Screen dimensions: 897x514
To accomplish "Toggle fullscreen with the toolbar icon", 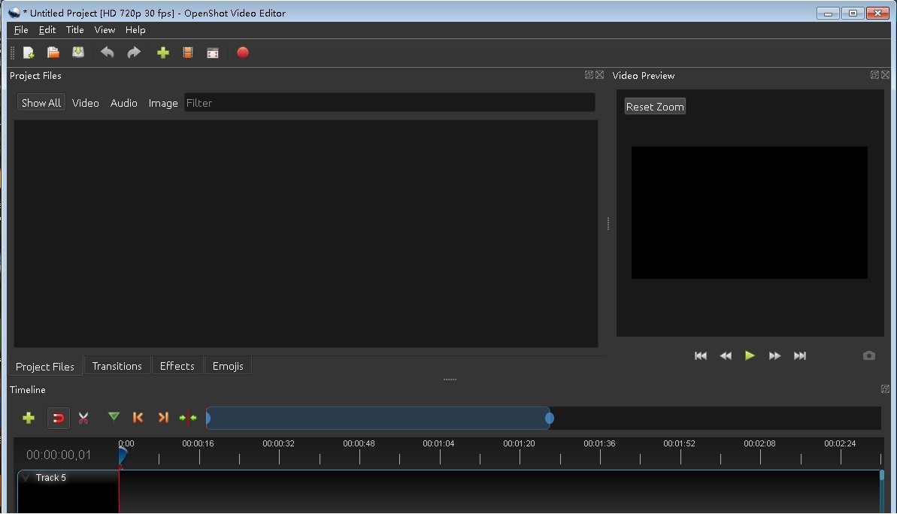I will pyautogui.click(x=213, y=53).
